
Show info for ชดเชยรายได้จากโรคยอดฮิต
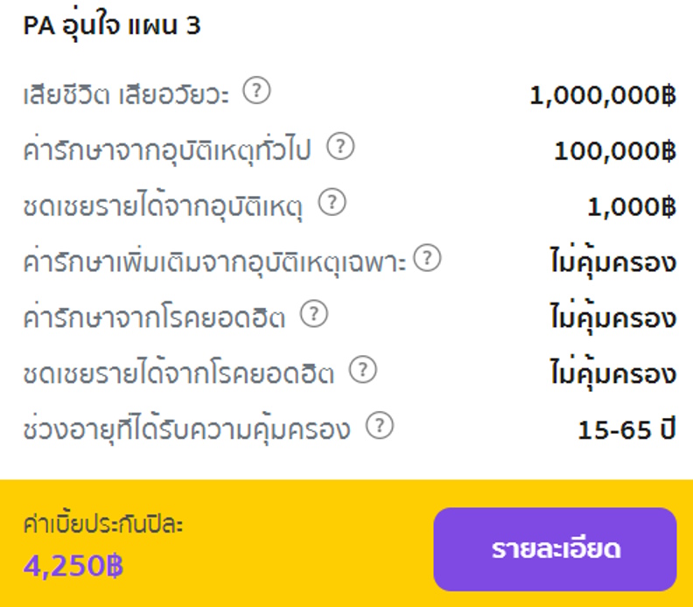pos(363,370)
